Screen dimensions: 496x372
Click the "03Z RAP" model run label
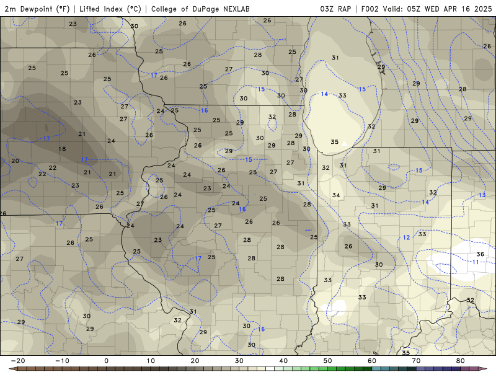click(x=335, y=9)
